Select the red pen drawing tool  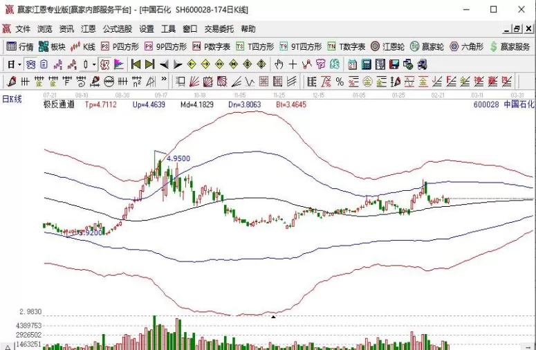pyautogui.click(x=11, y=82)
